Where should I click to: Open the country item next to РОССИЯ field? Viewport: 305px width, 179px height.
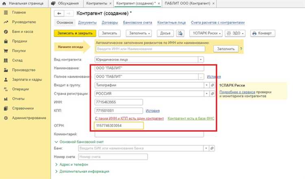click(212, 94)
